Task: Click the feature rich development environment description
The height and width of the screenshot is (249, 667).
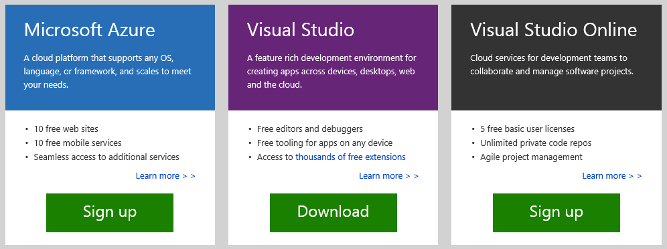Action: (331, 72)
